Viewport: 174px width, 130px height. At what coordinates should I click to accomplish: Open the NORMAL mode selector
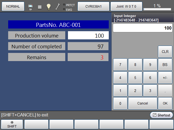(13, 6)
